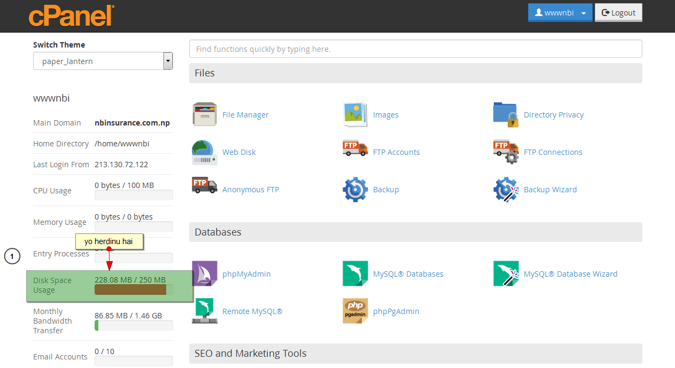Open the phpMyAdmin icon

pos(204,274)
